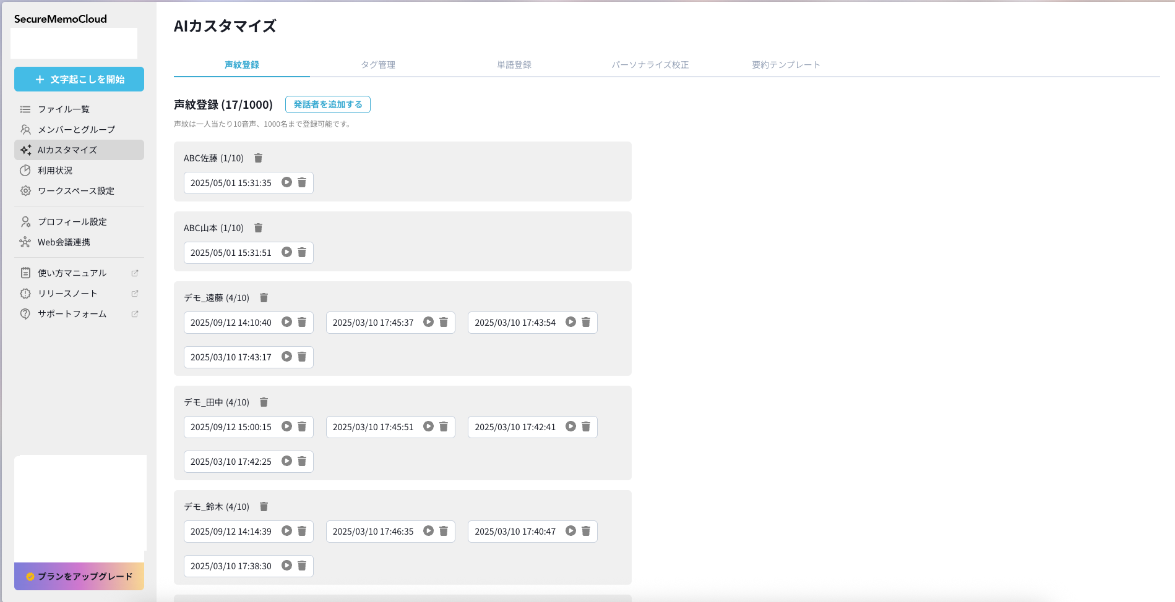The image size is (1175, 602).
Task: Switch to タグ管理 tab
Action: (x=378, y=65)
